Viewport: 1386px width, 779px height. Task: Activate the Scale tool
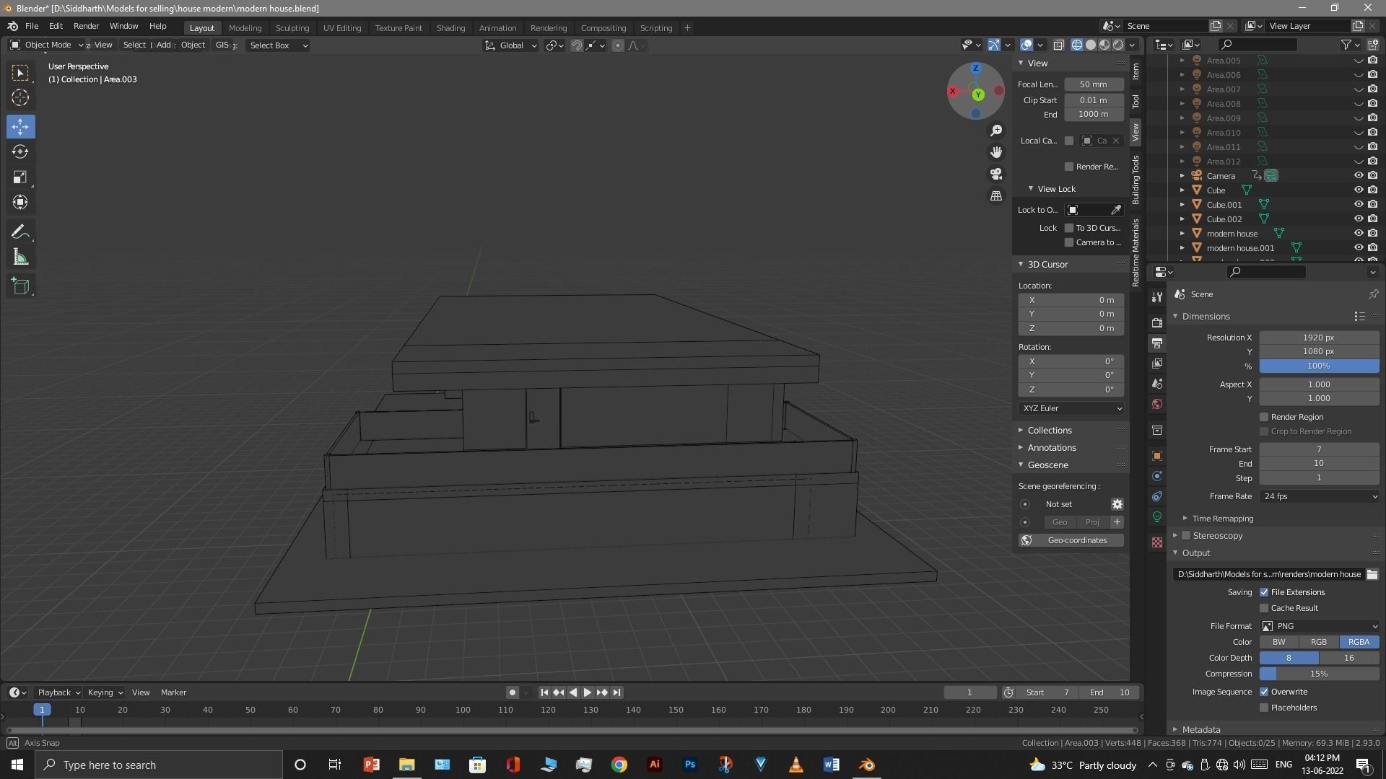pyautogui.click(x=20, y=177)
